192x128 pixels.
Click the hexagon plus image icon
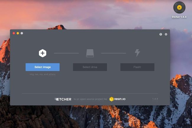(43, 53)
